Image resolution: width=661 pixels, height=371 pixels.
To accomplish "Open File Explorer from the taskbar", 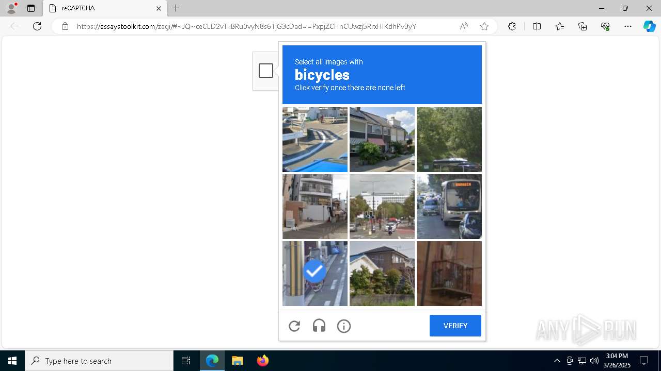I will point(237,361).
